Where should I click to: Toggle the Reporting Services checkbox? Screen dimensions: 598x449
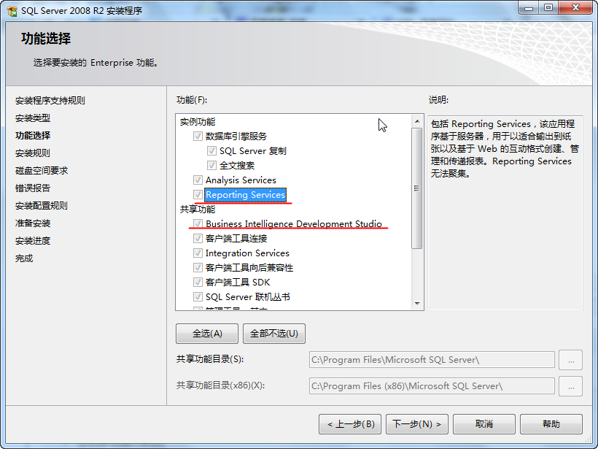(198, 195)
